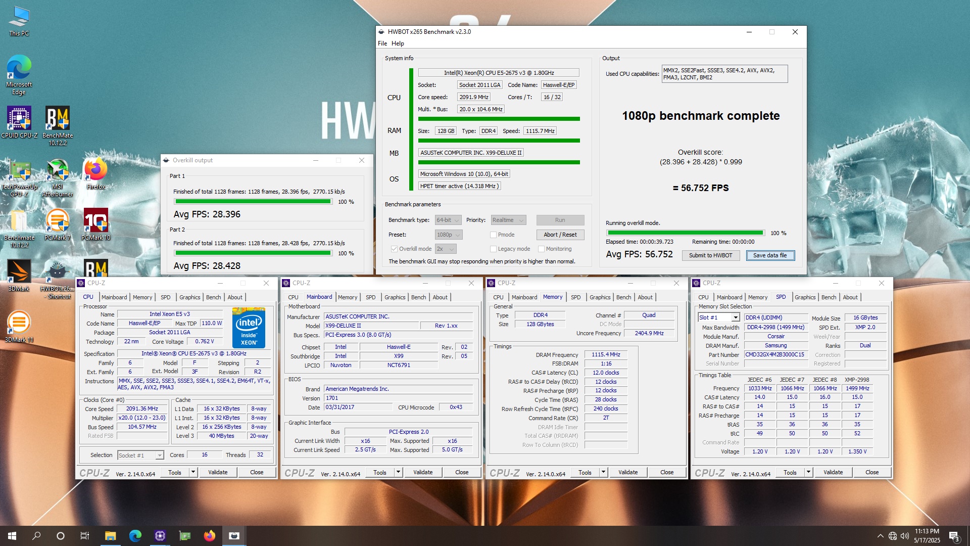Click Close in Mainboard CPU-Z window

[x=462, y=472]
